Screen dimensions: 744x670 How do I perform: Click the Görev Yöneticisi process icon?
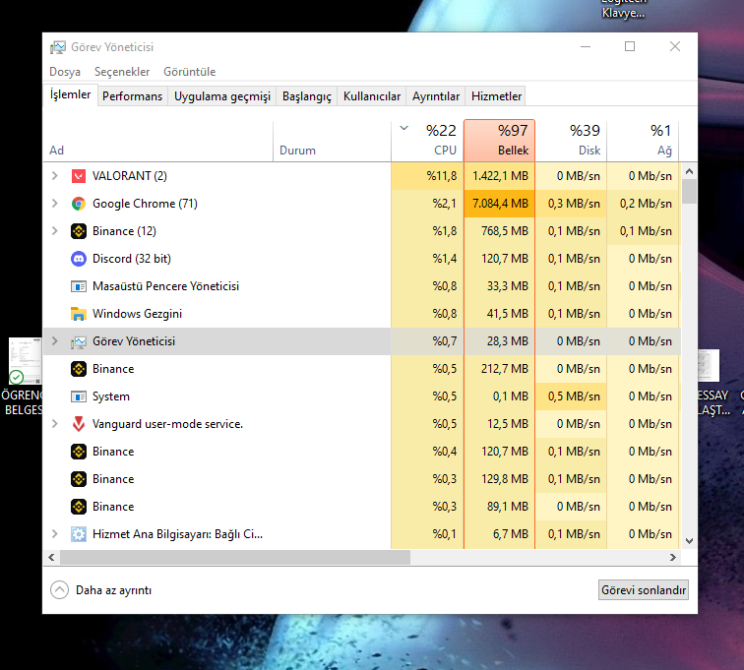[79, 341]
